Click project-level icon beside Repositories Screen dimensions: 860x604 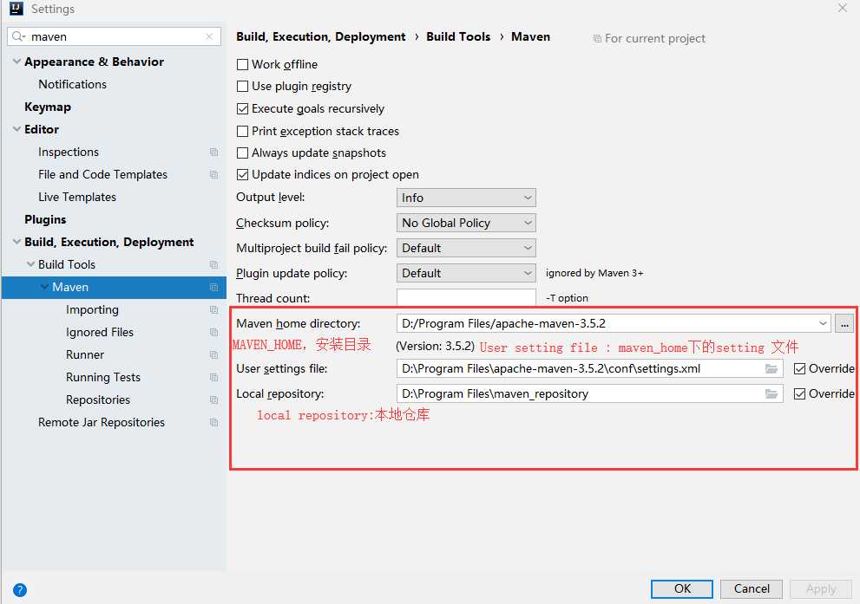coord(214,400)
